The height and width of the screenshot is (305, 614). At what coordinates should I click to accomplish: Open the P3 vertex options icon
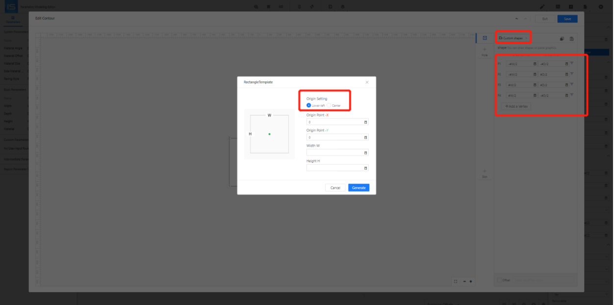click(x=572, y=84)
